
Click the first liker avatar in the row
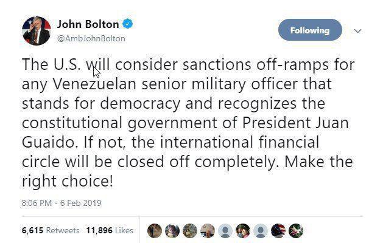155,231
